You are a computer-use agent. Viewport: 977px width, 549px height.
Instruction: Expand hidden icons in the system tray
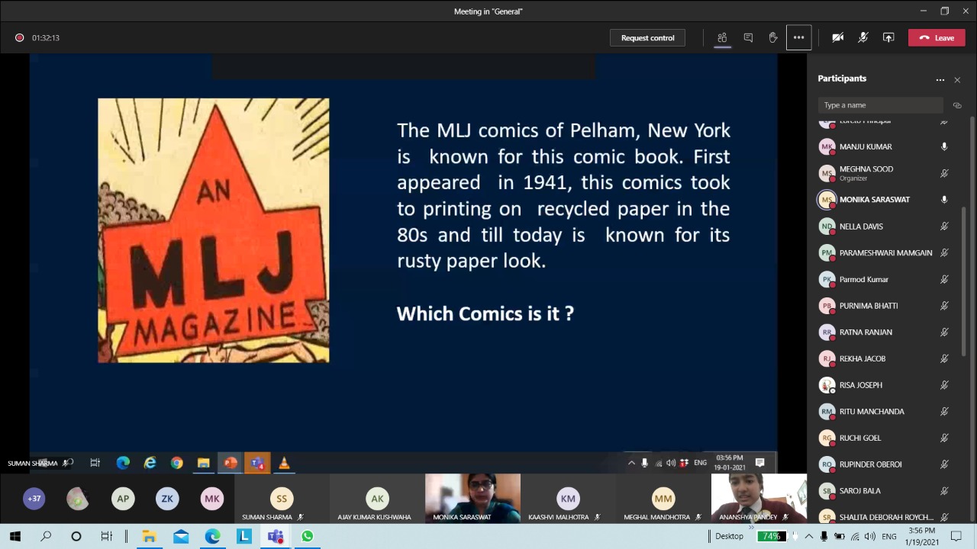pyautogui.click(x=809, y=536)
